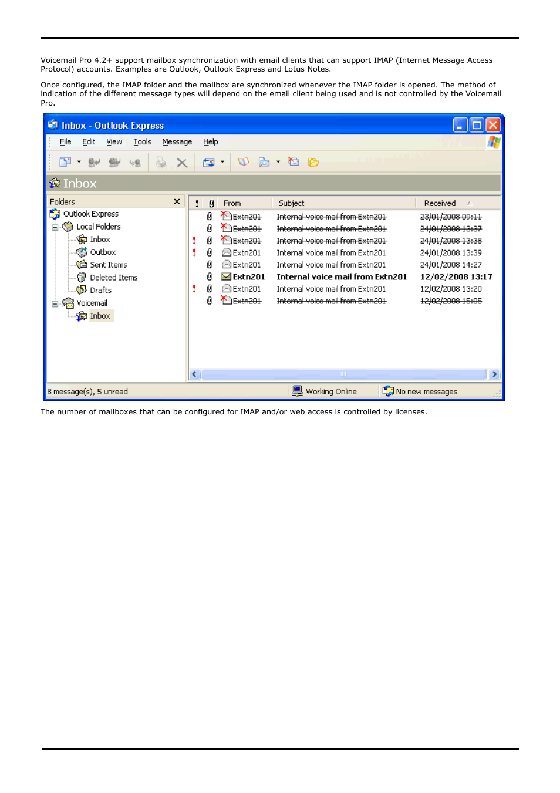This screenshot has height=793, width=560.
Task: Select deleted message received 12/02/2008 15:05
Action: click(x=345, y=301)
